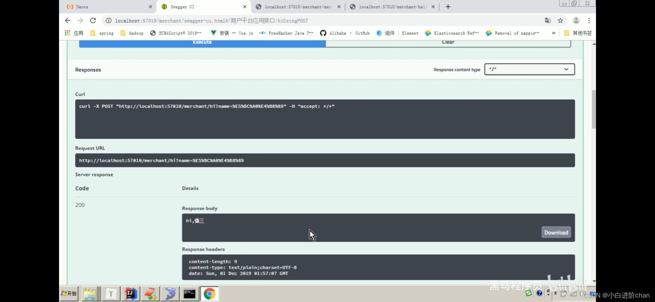Switch to the localhost merchant/hell tab
Image resolution: width=655 pixels, height=302 pixels.
tap(392, 7)
